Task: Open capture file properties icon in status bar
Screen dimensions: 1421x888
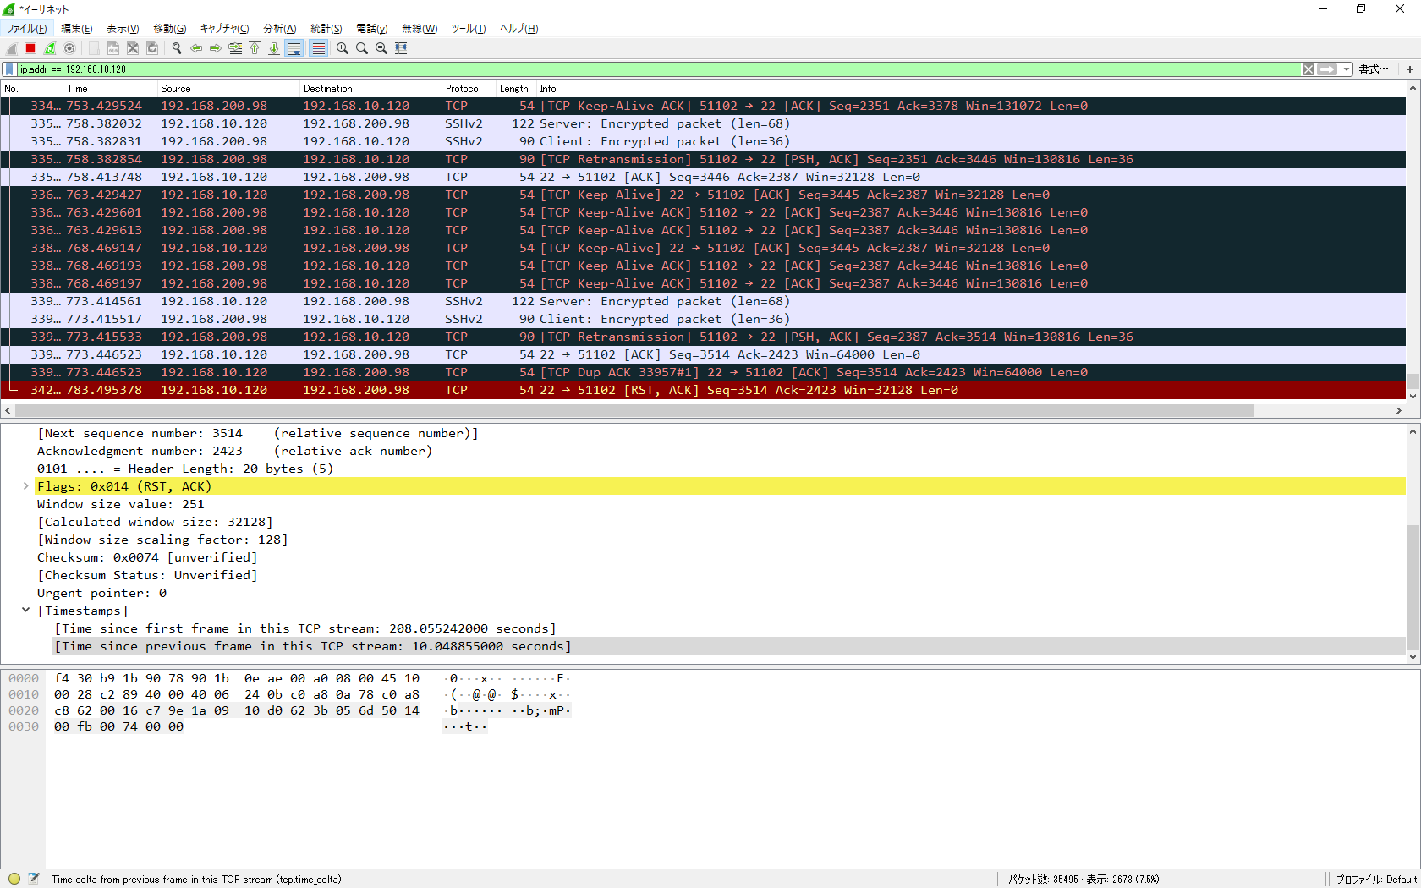Action: (x=34, y=879)
